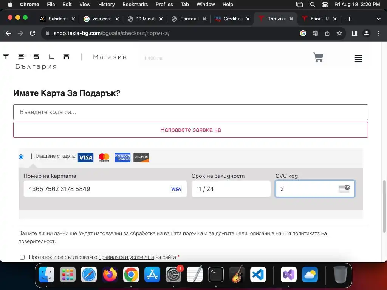Click the page vertical scrollbar
This screenshot has height=290, width=387.
[x=384, y=207]
